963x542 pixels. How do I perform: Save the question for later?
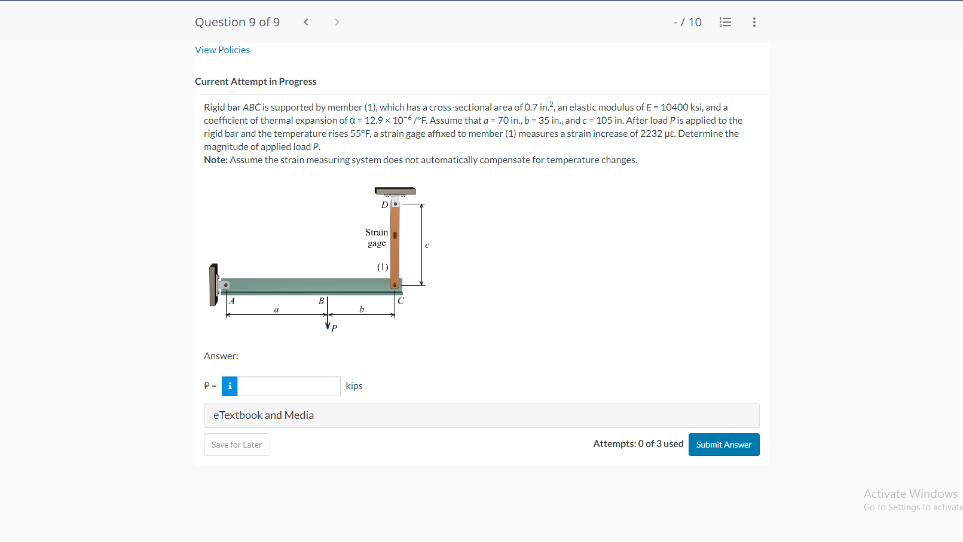tap(237, 445)
